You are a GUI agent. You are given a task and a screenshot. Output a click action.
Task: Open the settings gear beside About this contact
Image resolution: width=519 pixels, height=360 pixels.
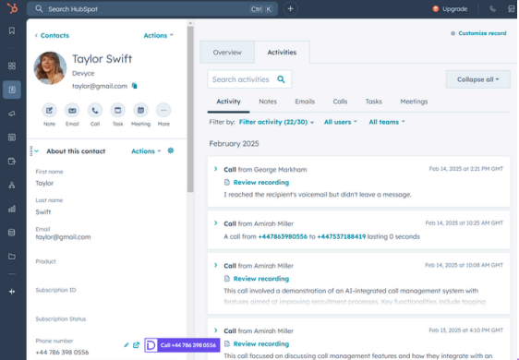pyautogui.click(x=171, y=150)
